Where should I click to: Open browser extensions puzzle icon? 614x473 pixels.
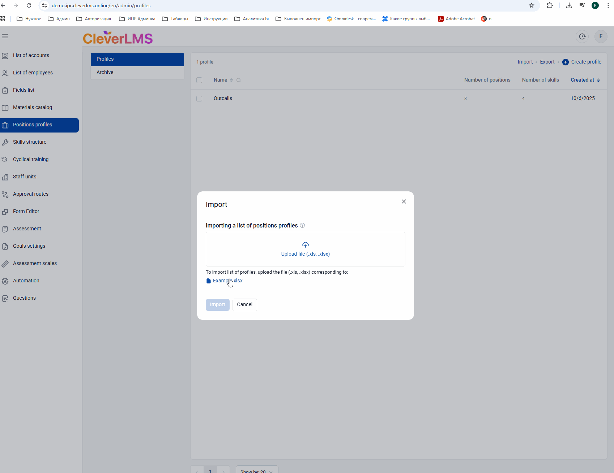[550, 5]
